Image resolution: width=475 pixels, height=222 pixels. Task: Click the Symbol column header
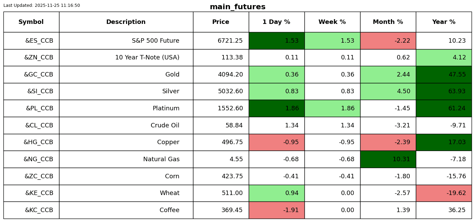[31, 22]
